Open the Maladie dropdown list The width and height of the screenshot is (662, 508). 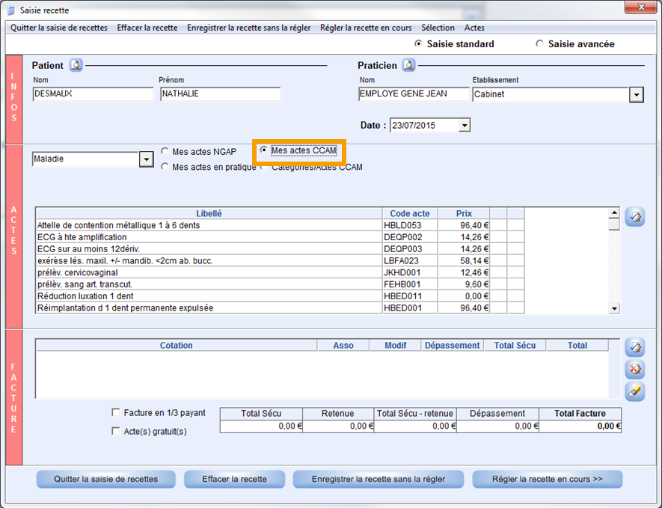(x=146, y=159)
